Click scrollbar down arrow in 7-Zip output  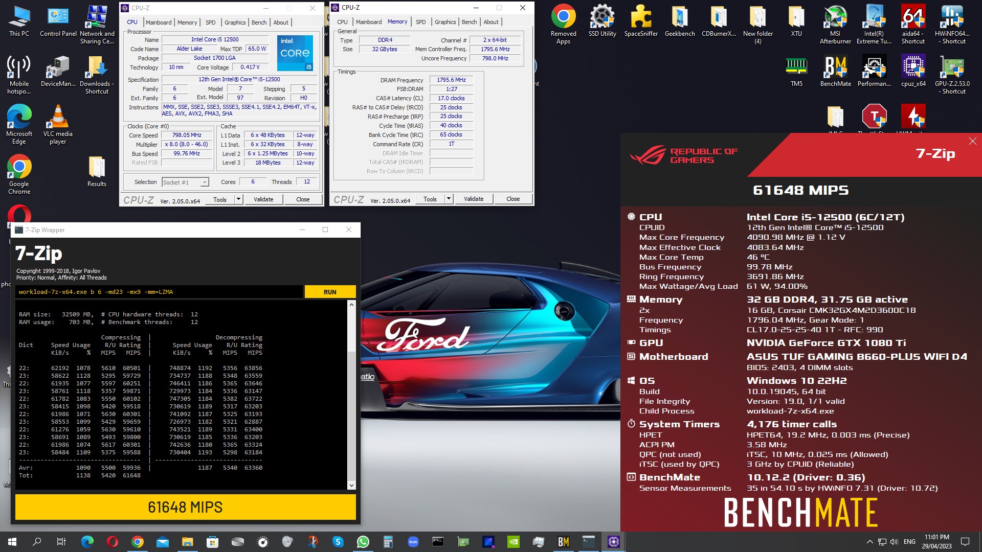(351, 486)
